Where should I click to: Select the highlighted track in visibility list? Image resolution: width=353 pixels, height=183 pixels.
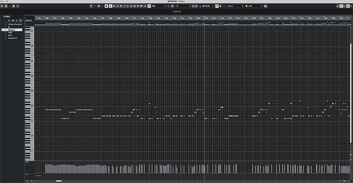tap(12, 30)
